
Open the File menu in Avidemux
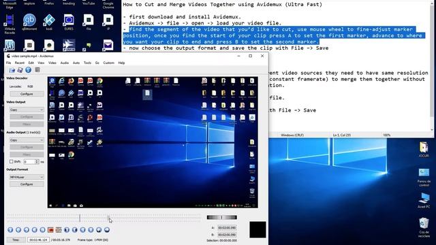click(x=9, y=63)
